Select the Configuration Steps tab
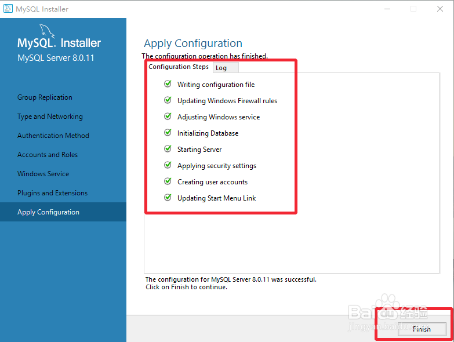This screenshot has height=342, width=454. 179,67
